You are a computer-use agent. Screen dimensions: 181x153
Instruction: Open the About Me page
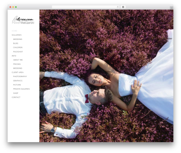[x=18, y=60]
